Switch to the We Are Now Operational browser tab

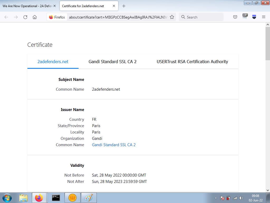tap(27, 6)
